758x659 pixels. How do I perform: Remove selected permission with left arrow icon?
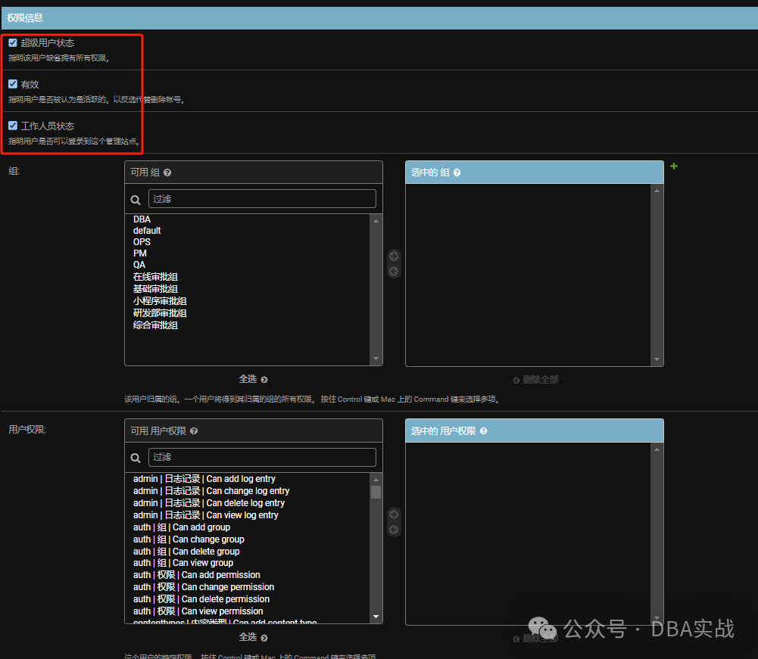tap(394, 530)
